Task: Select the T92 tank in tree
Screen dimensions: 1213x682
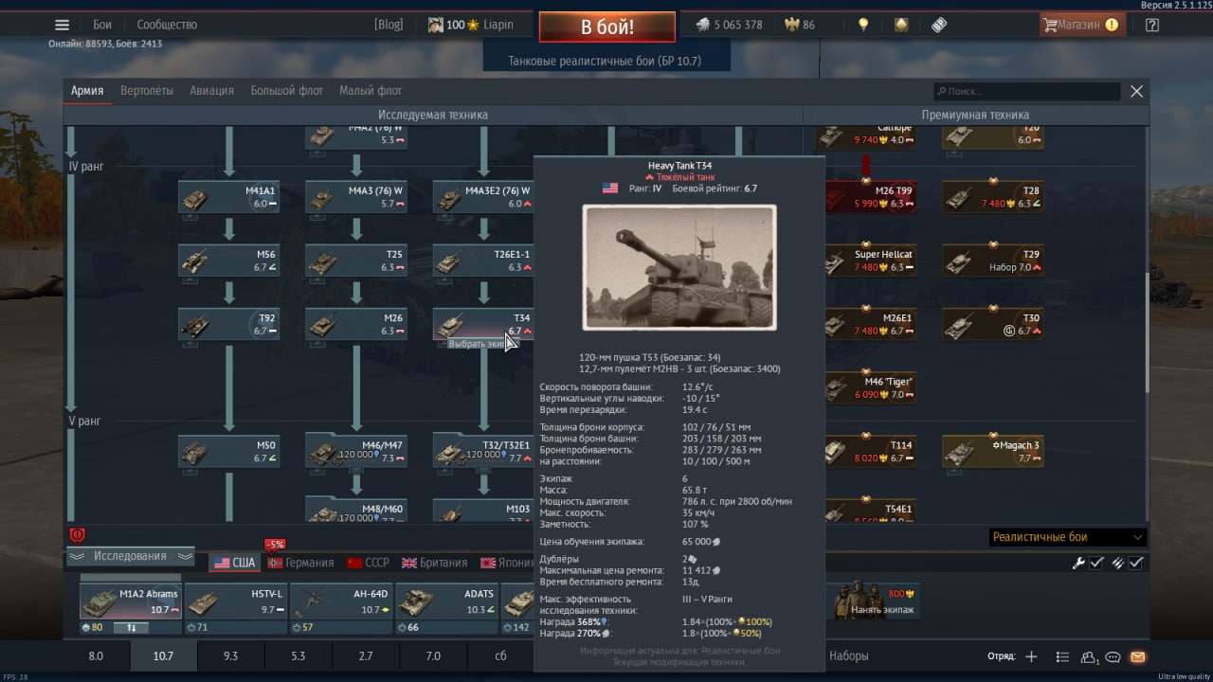Action: [228, 324]
